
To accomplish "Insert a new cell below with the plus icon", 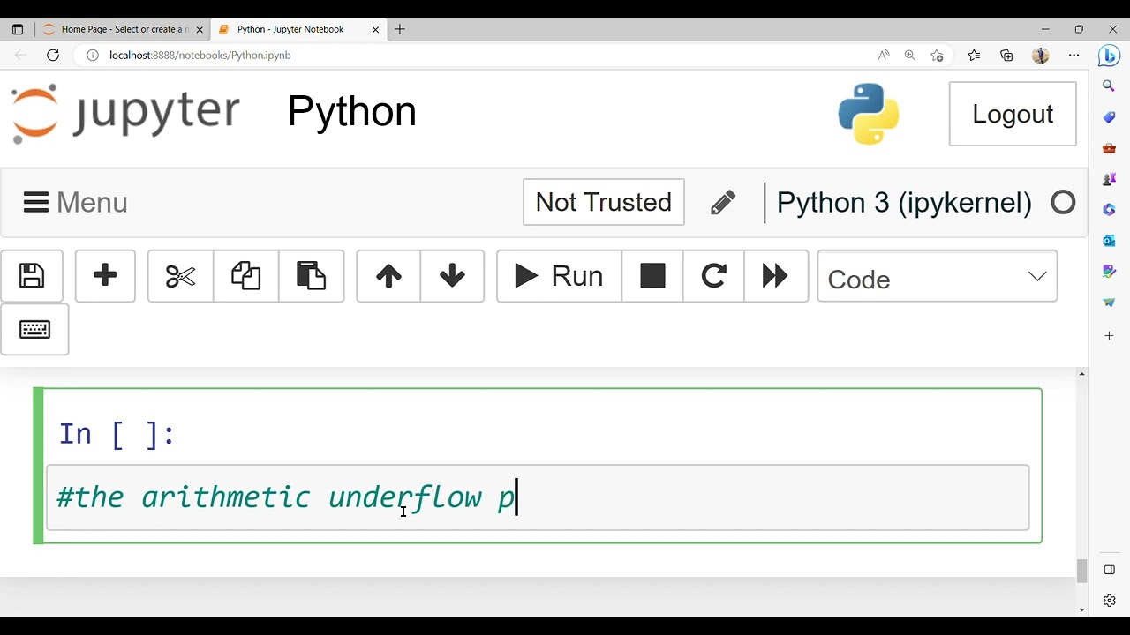I will 105,276.
